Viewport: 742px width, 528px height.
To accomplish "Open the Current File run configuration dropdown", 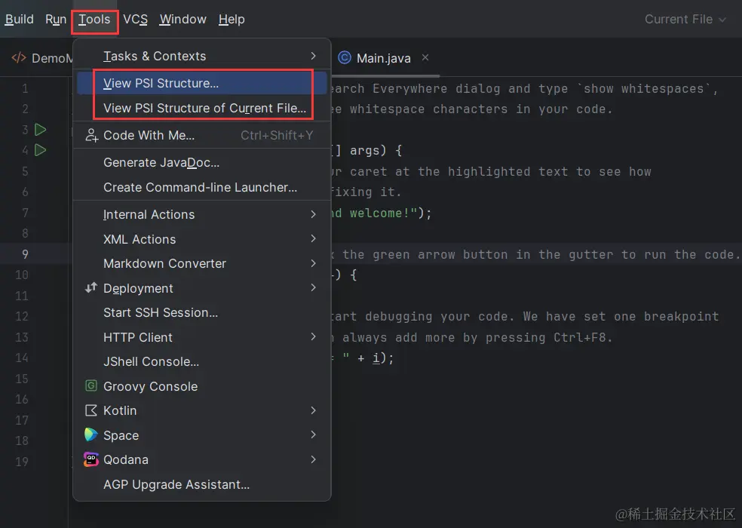I will pos(685,20).
